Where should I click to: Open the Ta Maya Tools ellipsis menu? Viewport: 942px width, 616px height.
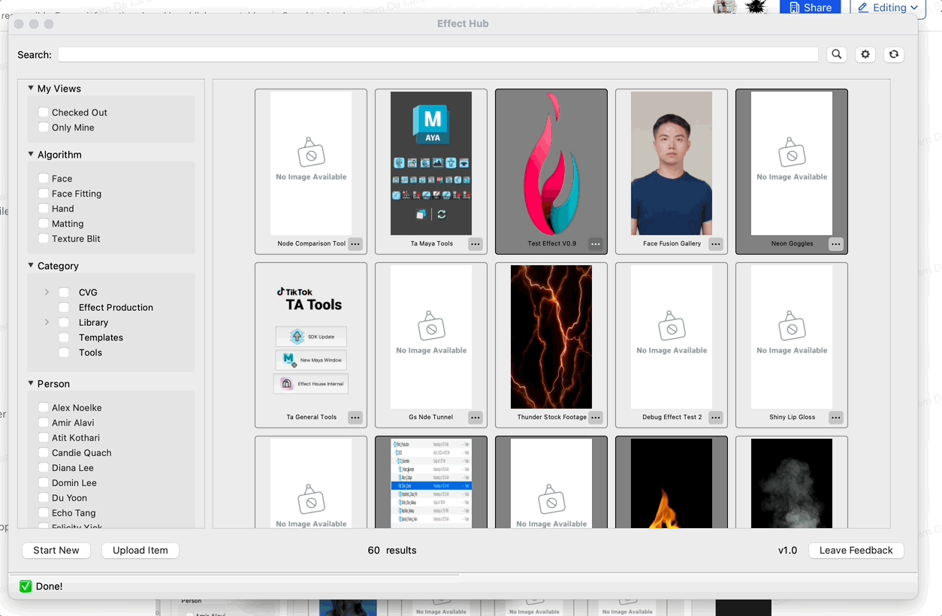[475, 244]
